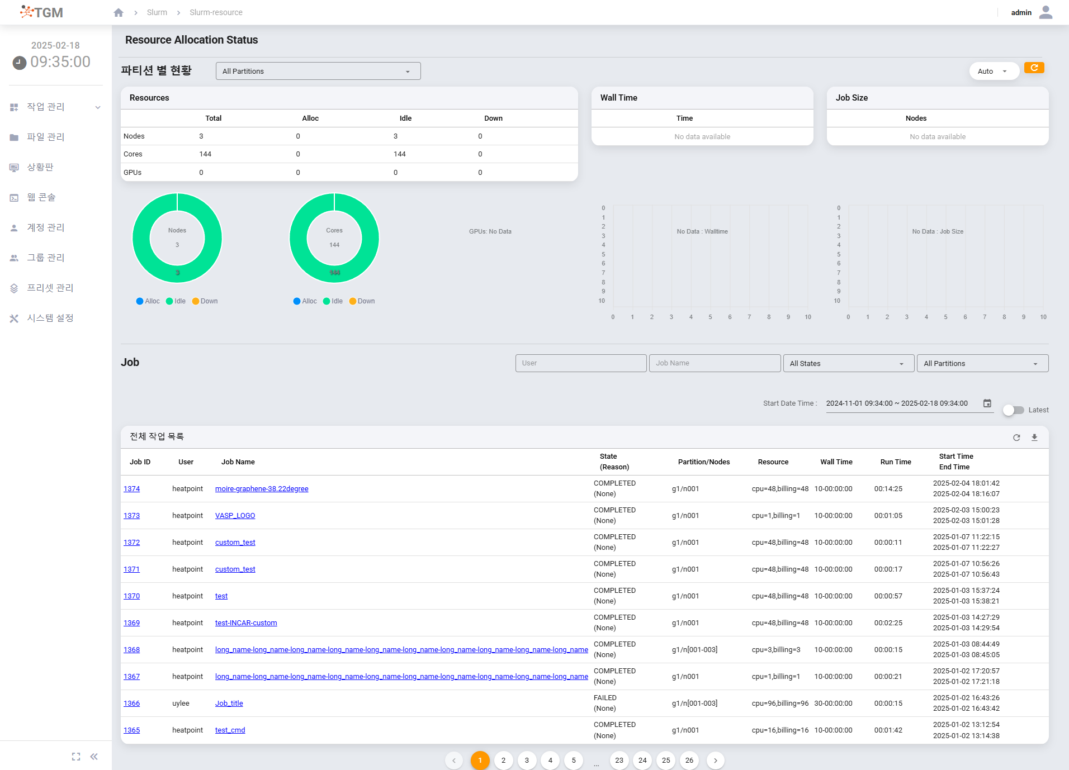Click the User filter input field
The height and width of the screenshot is (770, 1069).
pos(580,363)
